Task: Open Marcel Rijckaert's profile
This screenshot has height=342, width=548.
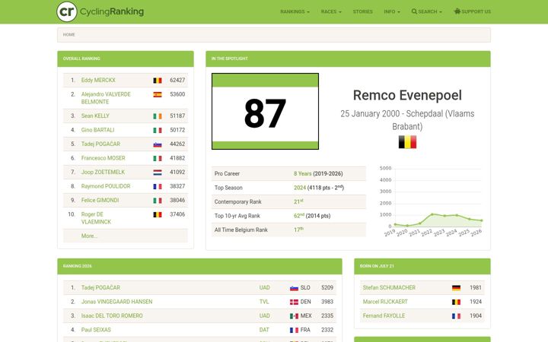Action: 385,302
